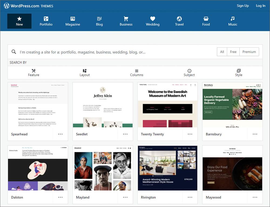Click the Log In link
The image size is (270, 207).
[x=261, y=6]
